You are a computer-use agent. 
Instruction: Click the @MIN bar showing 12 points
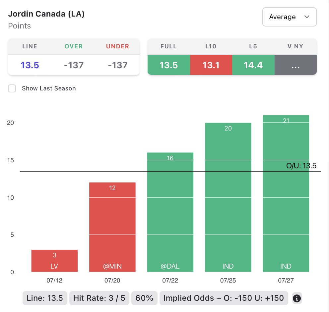tap(112, 227)
